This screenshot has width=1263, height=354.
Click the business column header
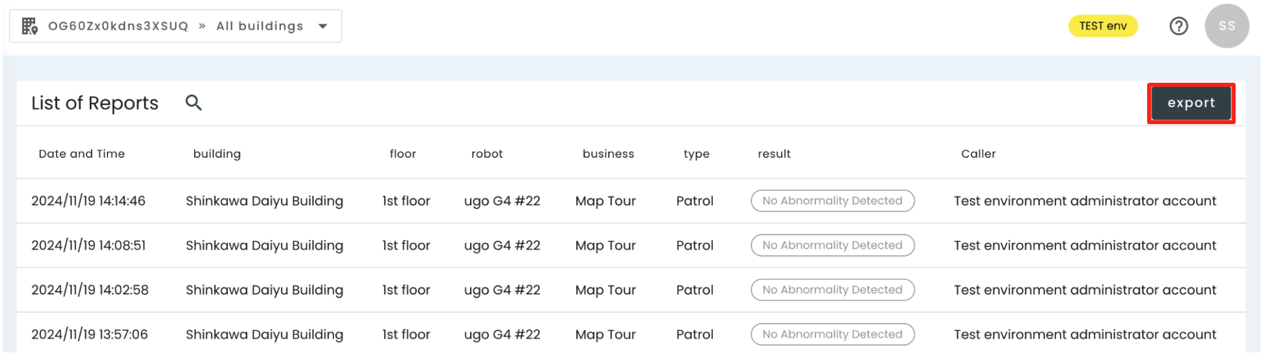coord(608,153)
